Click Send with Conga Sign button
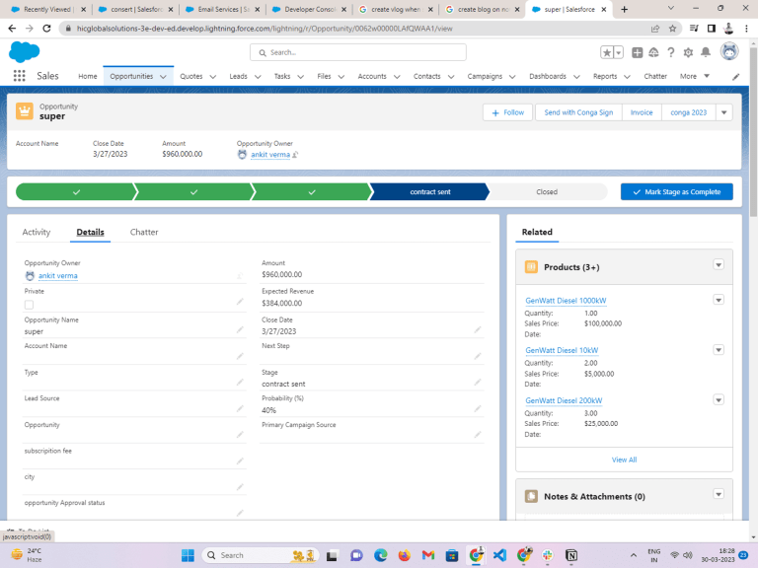The image size is (758, 568). [578, 112]
